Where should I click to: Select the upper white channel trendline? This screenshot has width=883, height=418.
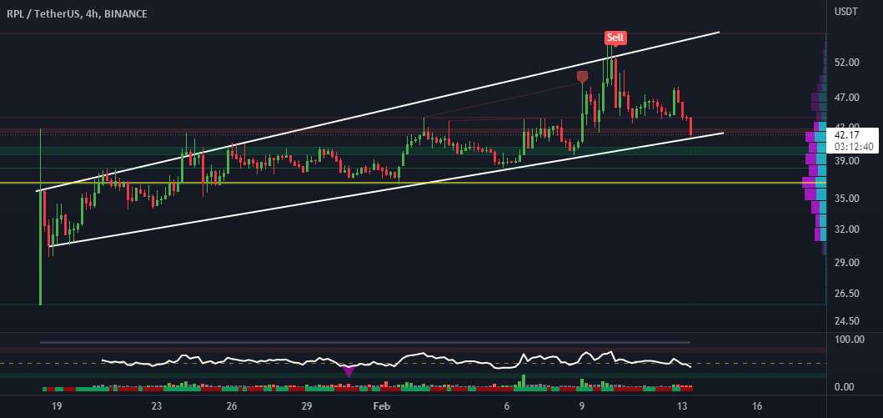tap(378, 112)
